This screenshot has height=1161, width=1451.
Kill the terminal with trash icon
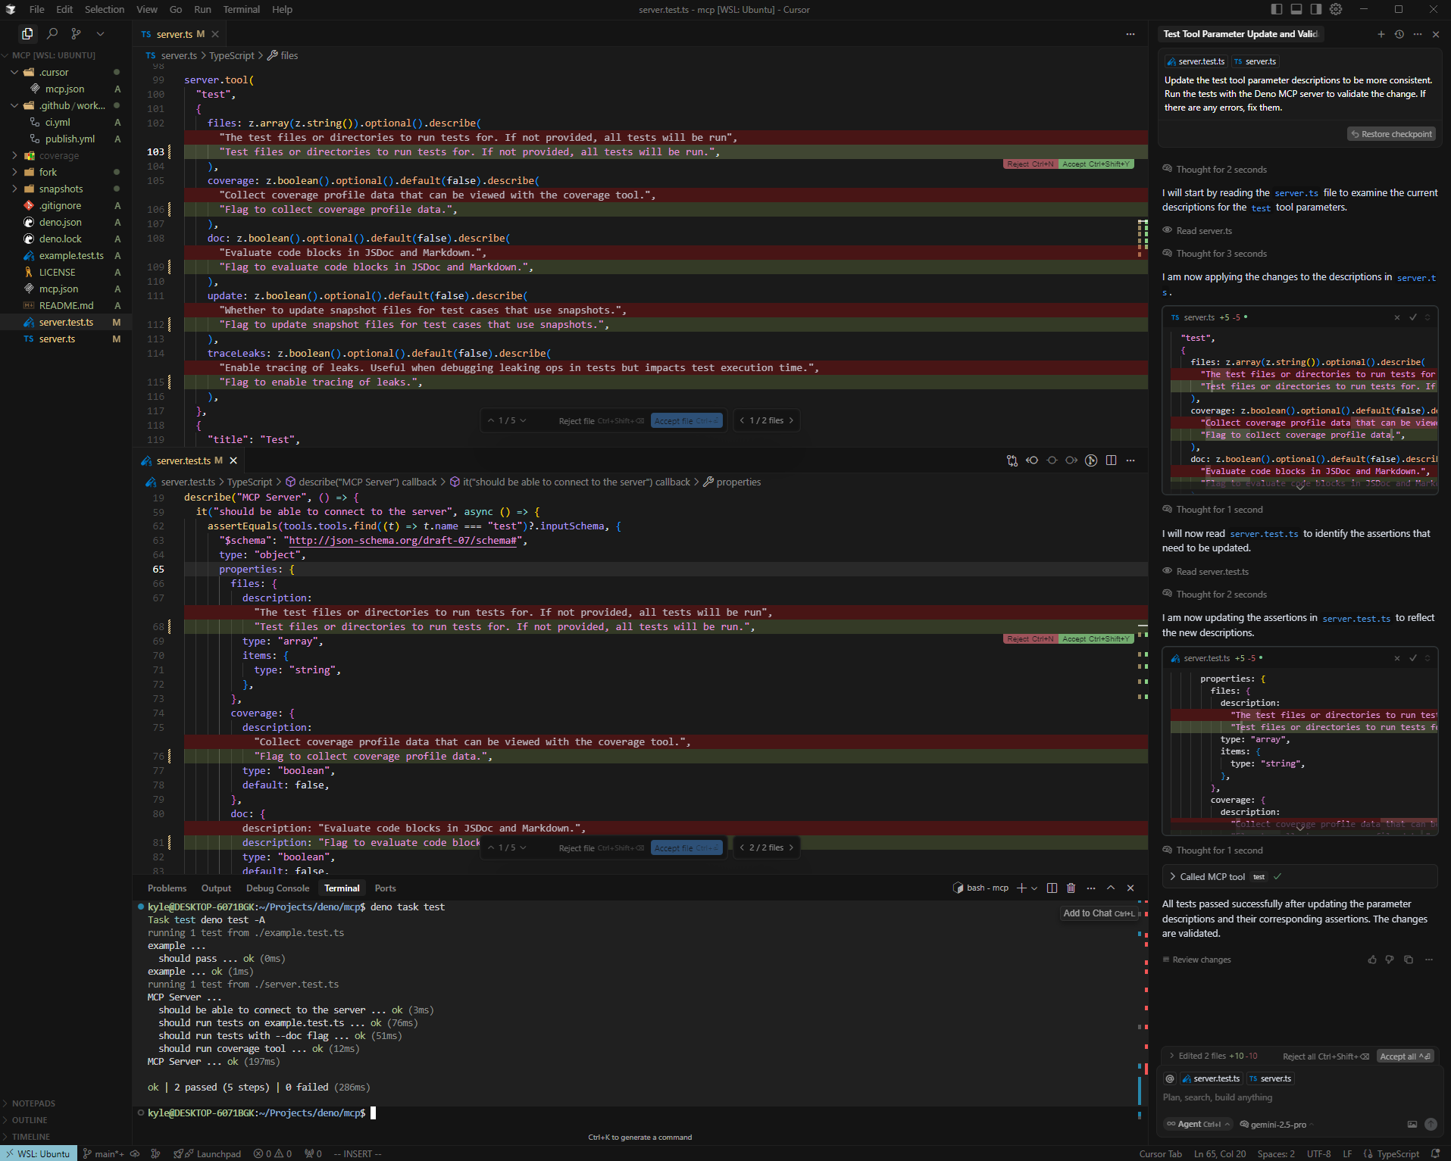point(1071,888)
